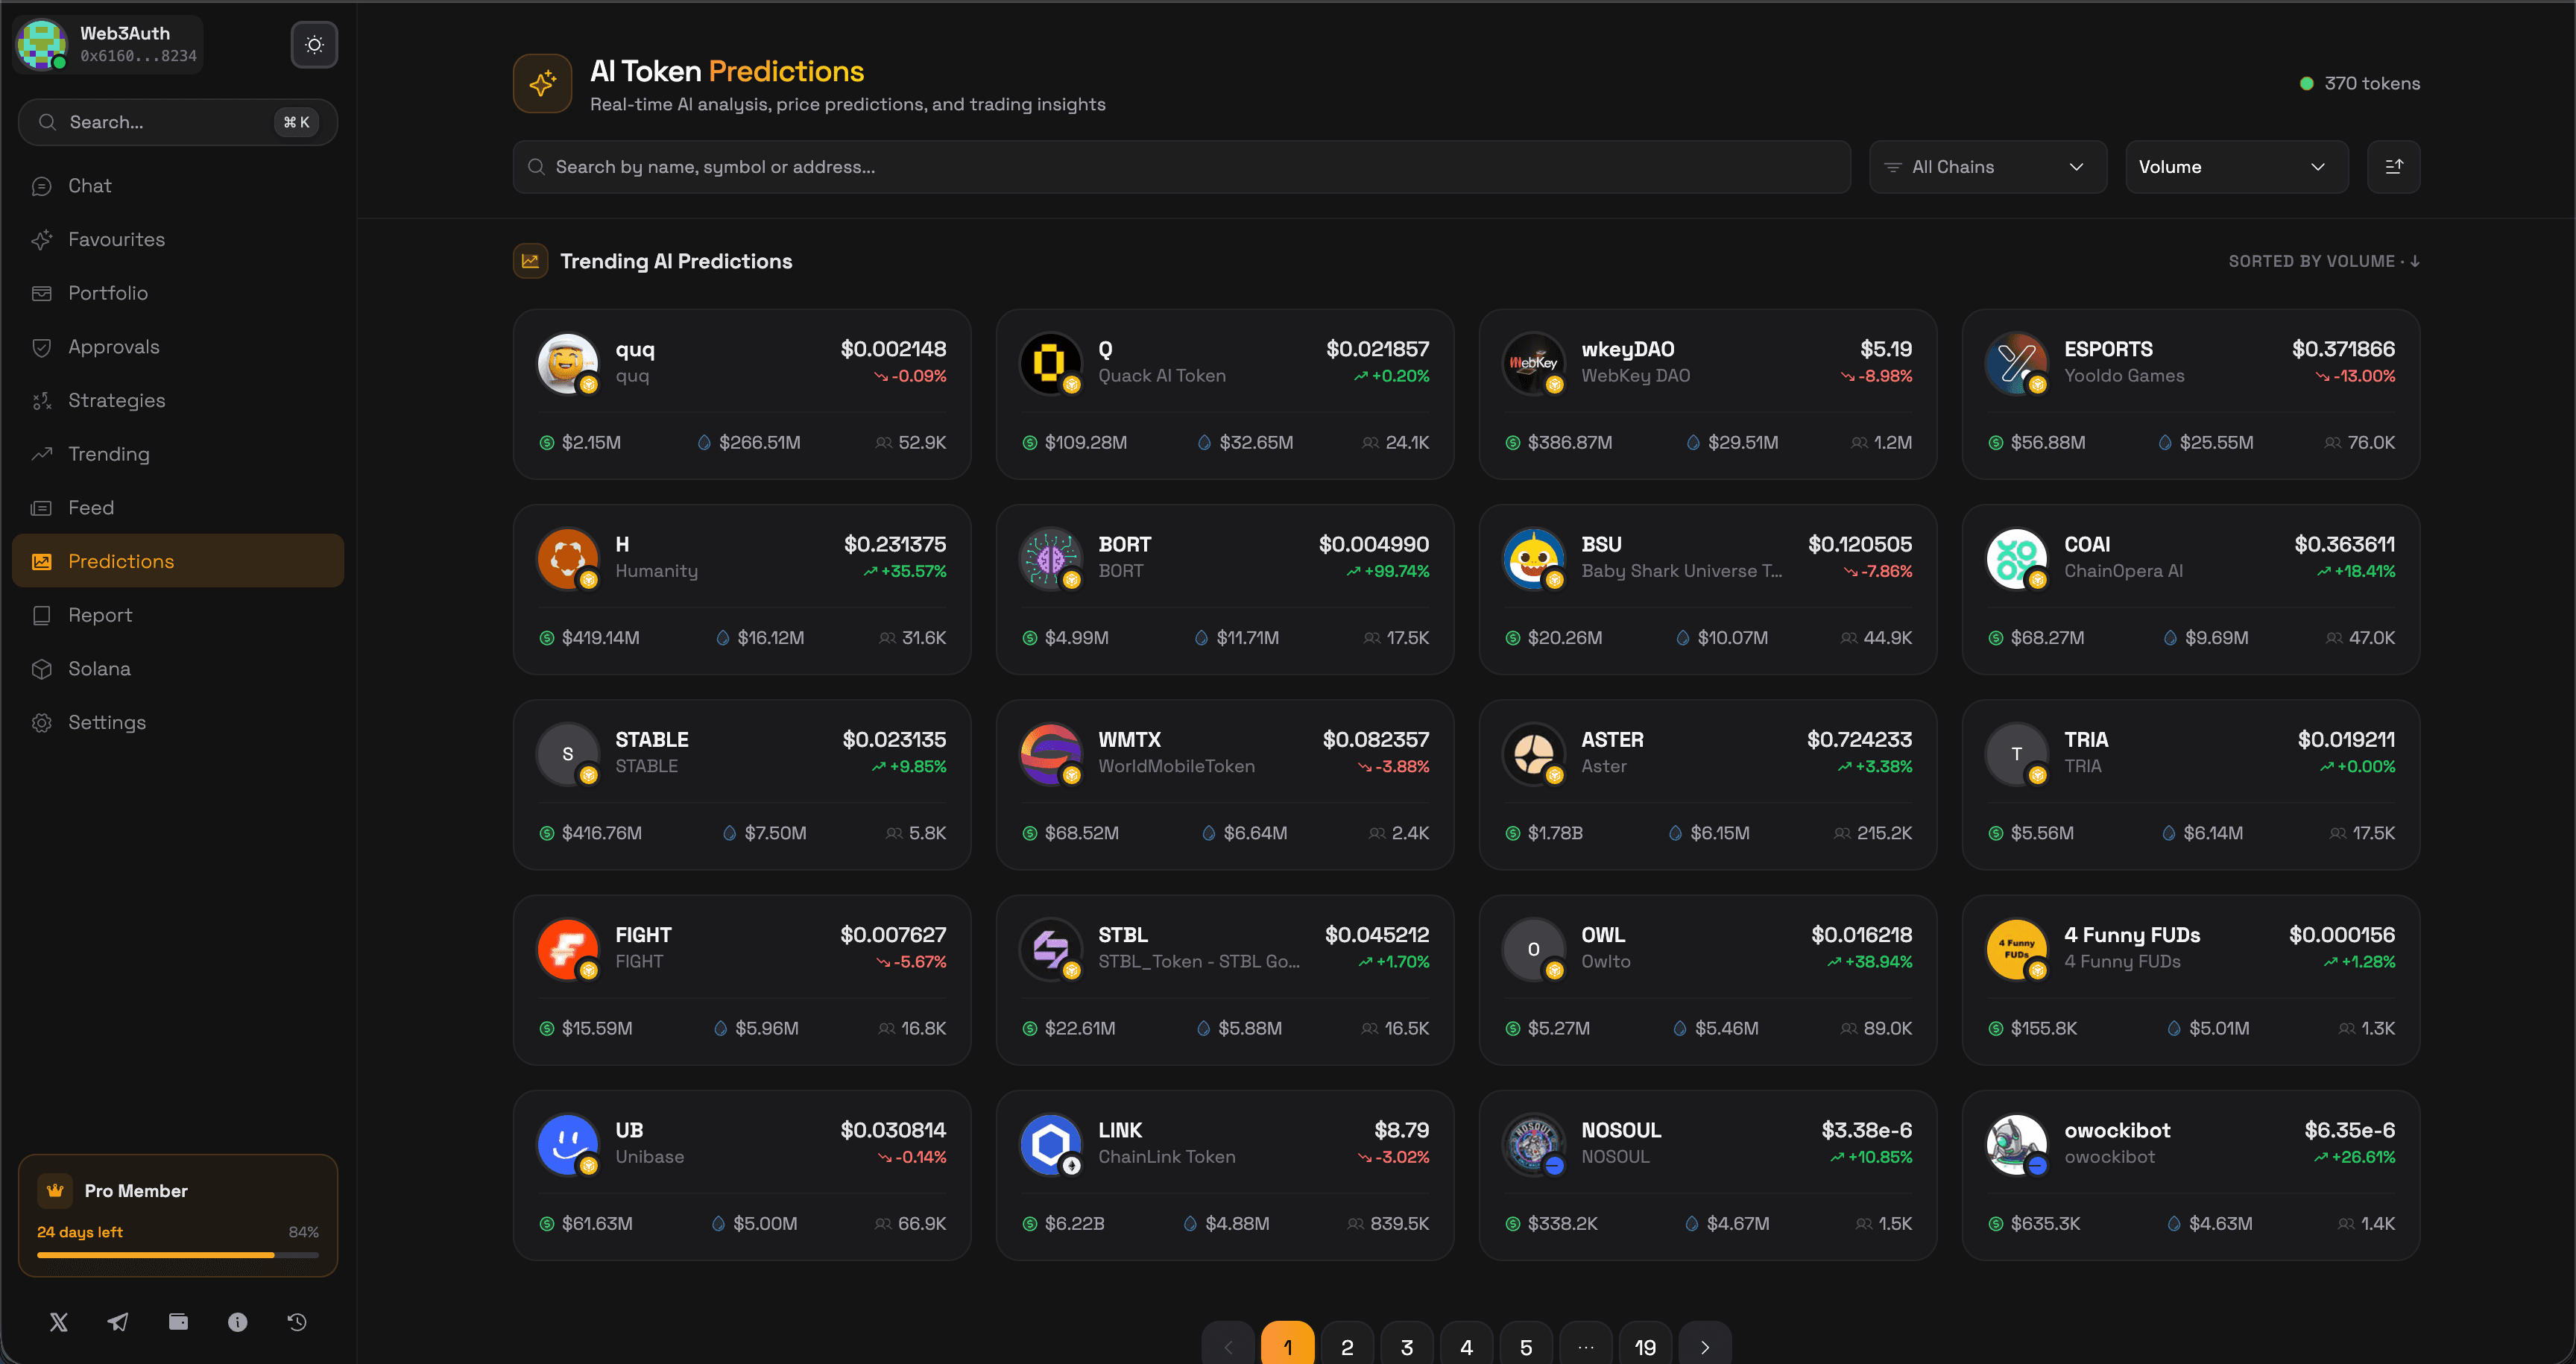Open the TRIA token card

2191,785
